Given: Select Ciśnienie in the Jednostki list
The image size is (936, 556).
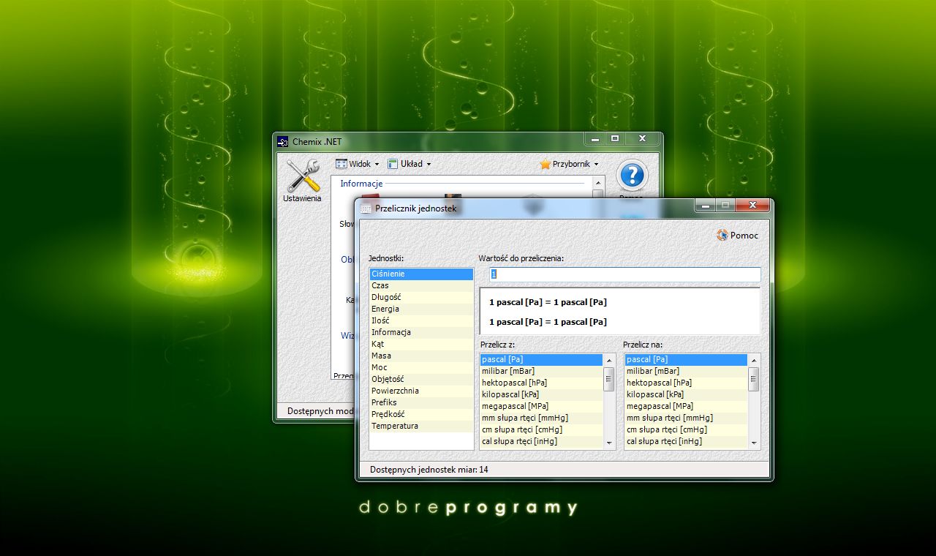Looking at the screenshot, I should pos(421,274).
